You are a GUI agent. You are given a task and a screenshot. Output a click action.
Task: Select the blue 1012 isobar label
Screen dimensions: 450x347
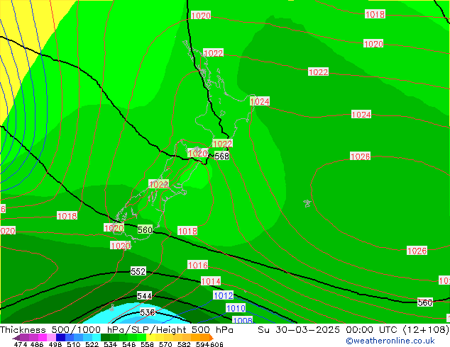tap(224, 295)
